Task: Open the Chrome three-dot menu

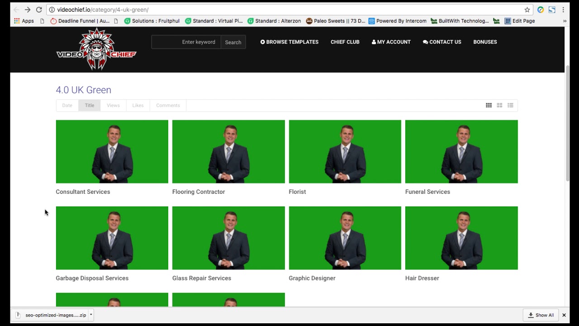Action: click(x=563, y=10)
